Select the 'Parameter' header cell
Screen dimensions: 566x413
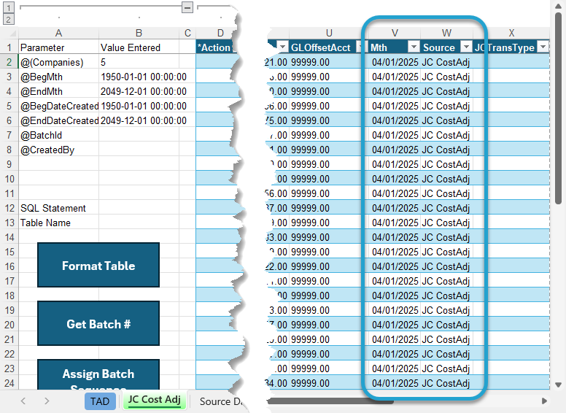click(58, 47)
